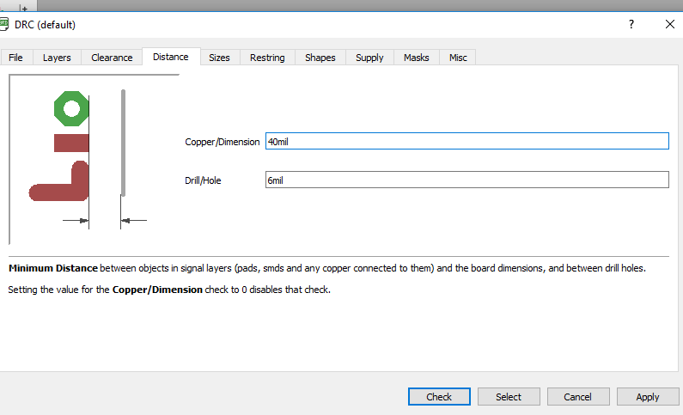
Task: Select the Distance tab
Action: click(170, 57)
